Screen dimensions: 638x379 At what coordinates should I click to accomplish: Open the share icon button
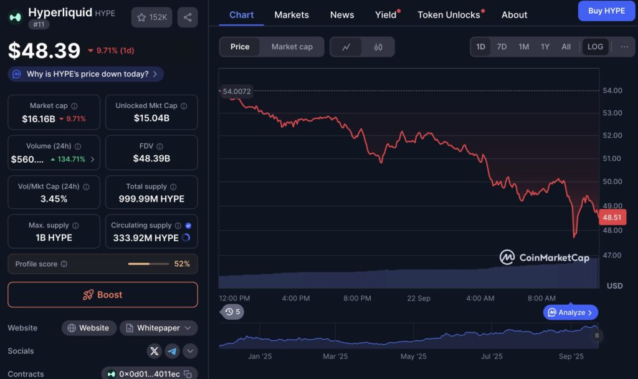point(188,17)
